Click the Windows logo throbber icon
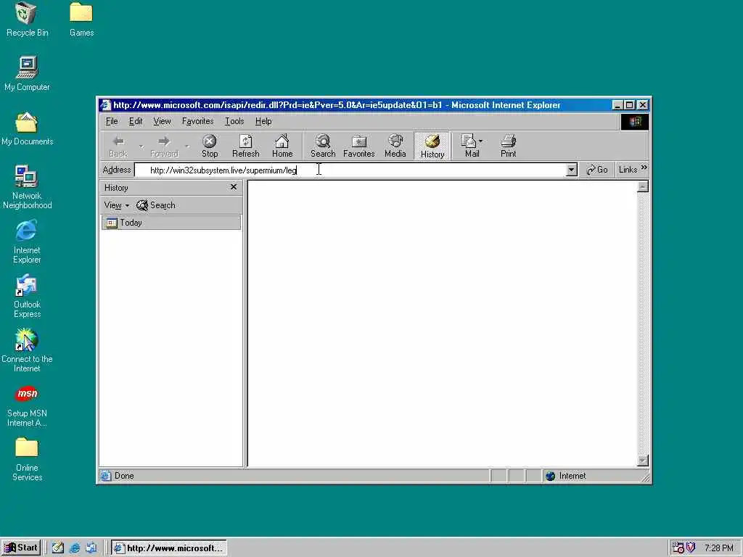 coord(635,122)
